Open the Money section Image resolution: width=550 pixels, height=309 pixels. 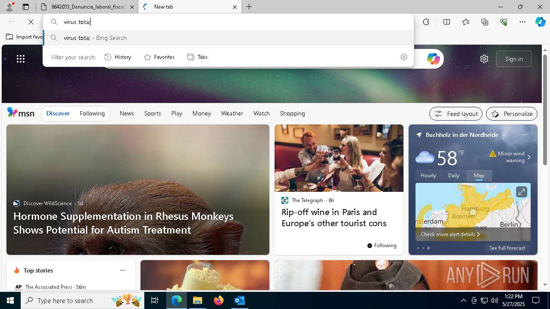point(202,113)
